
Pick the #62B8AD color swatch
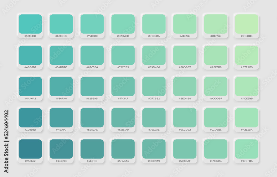point(92,86)
